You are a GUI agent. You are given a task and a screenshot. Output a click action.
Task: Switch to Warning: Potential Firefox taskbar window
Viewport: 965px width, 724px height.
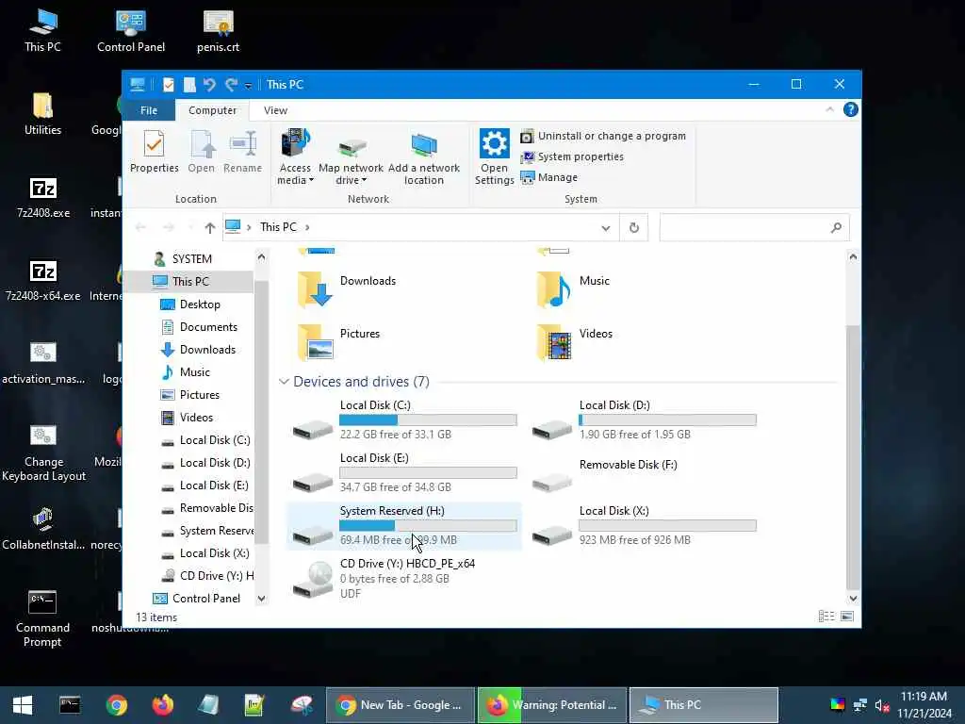(x=552, y=705)
